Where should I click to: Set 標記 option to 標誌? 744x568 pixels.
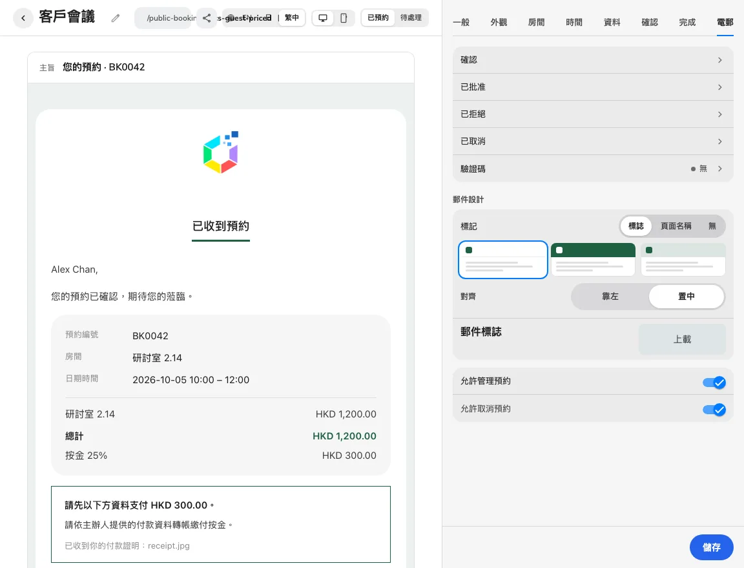pos(635,226)
